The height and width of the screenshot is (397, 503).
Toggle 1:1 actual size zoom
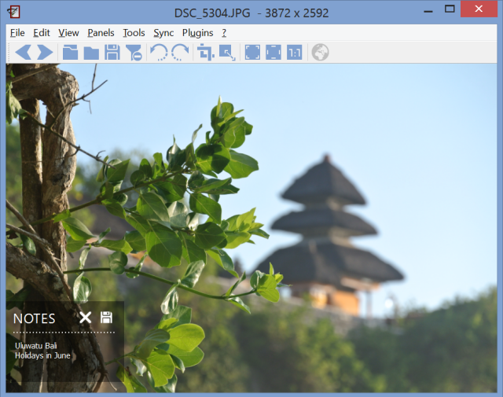pyautogui.click(x=294, y=52)
